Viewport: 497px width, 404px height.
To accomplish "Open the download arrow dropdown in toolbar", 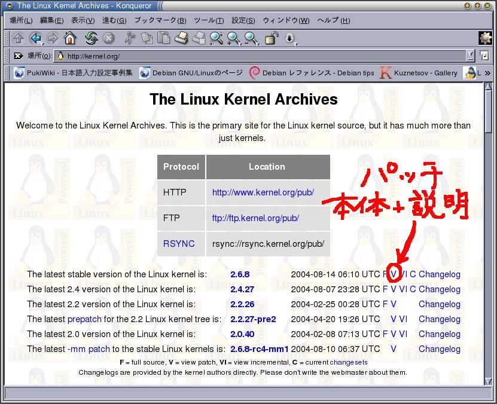I will [290, 39].
